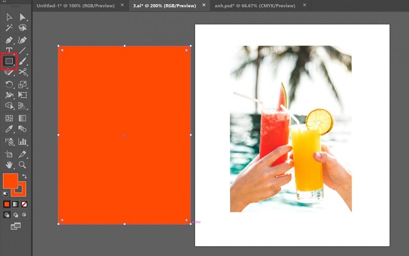Close the 3.ai document tab
The height and width of the screenshot is (256, 409).
point(204,5)
